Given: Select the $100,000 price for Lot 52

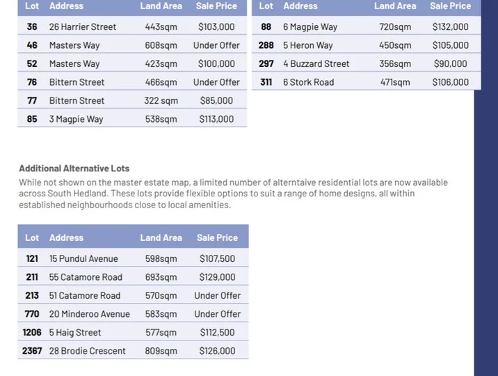Looking at the screenshot, I should point(216,64).
